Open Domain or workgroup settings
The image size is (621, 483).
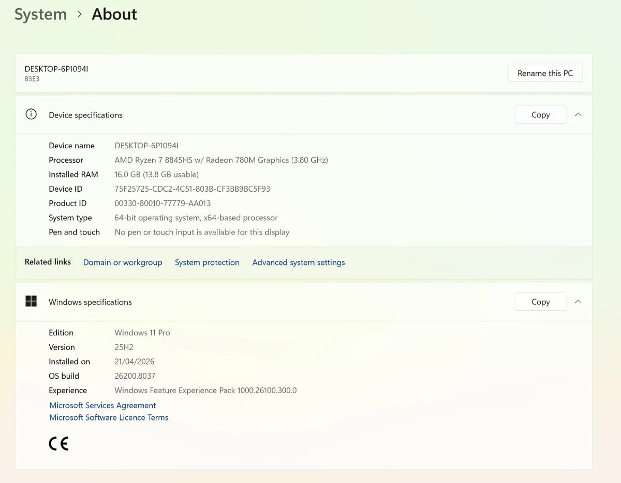point(123,262)
